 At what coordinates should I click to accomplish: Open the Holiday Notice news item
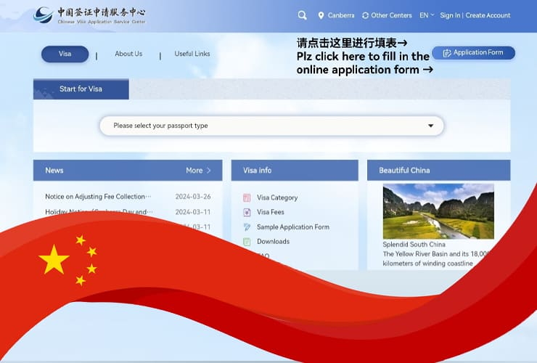point(99,212)
